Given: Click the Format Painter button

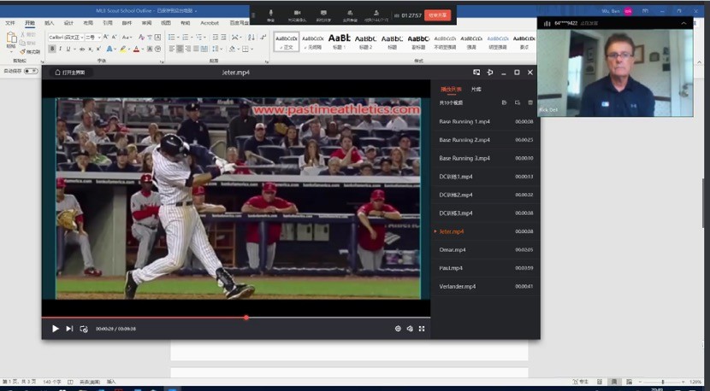Looking at the screenshot, I should pos(30,51).
